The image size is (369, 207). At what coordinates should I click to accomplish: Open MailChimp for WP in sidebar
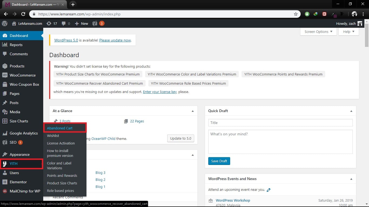pos(22,191)
